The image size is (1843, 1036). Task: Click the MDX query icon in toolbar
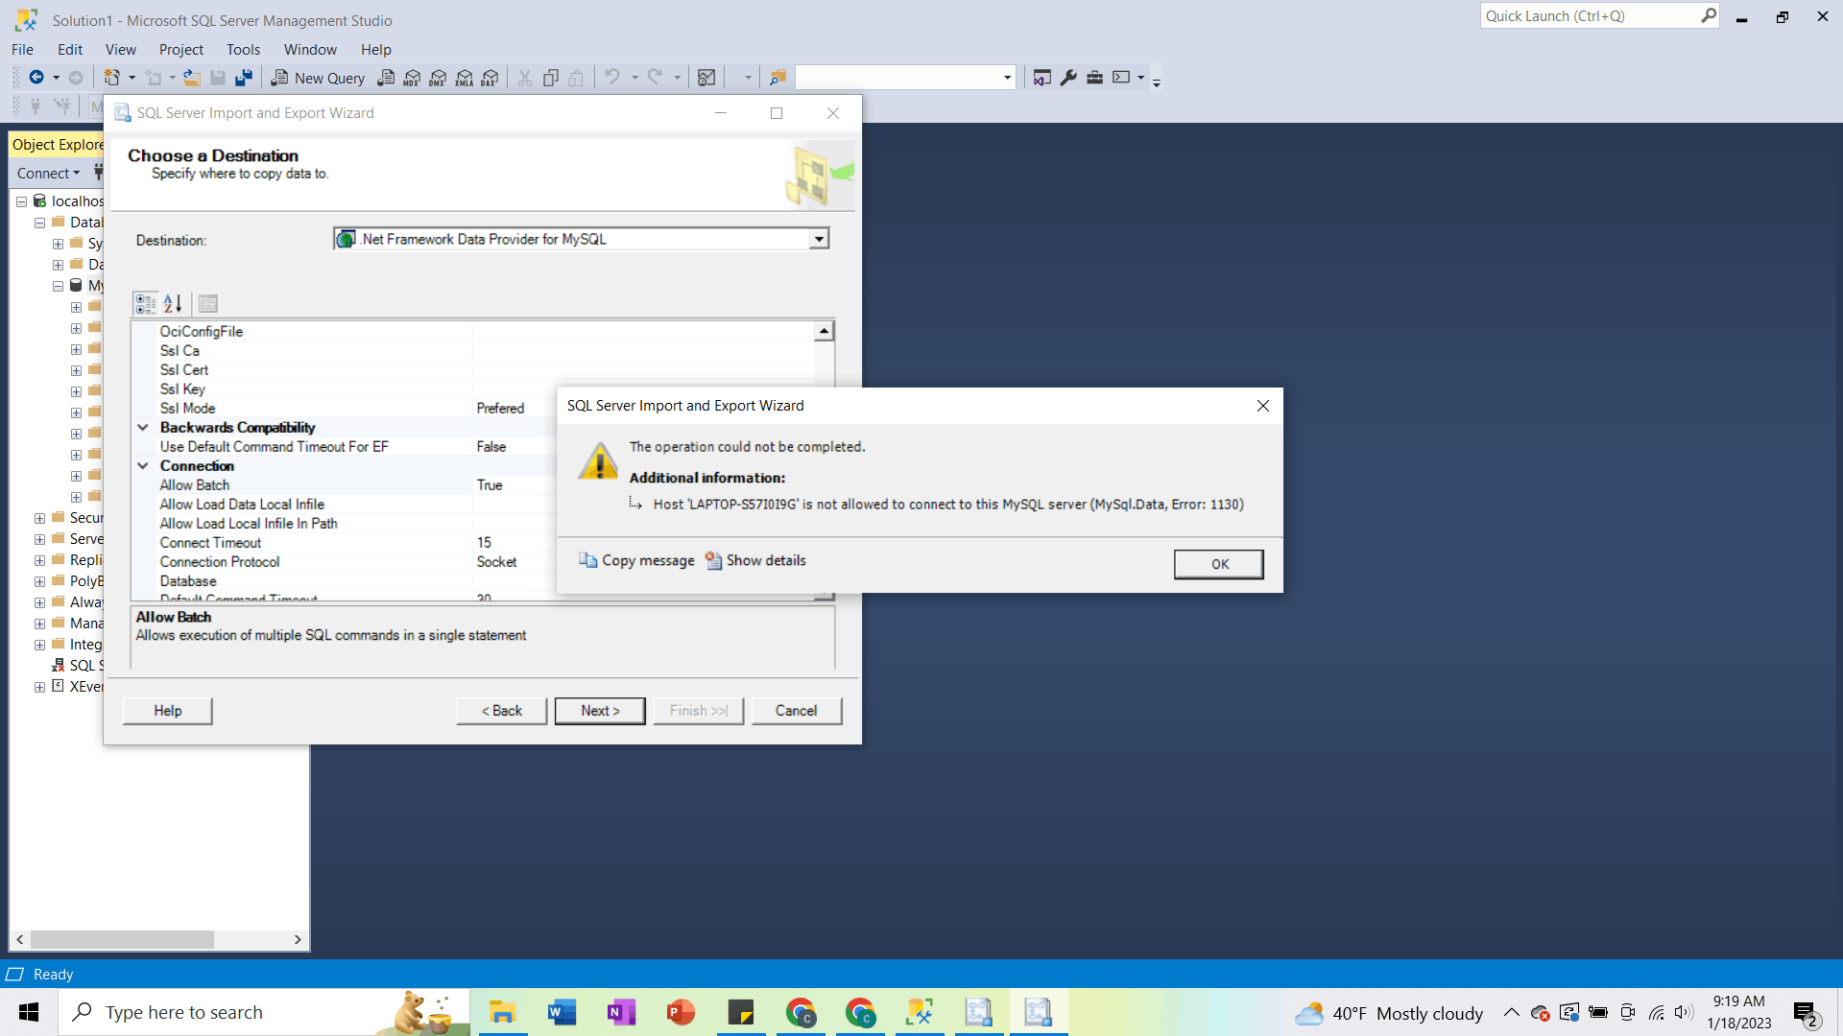pos(412,78)
